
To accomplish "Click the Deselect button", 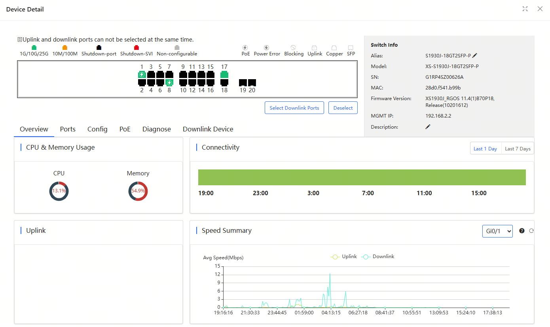I will pyautogui.click(x=343, y=108).
